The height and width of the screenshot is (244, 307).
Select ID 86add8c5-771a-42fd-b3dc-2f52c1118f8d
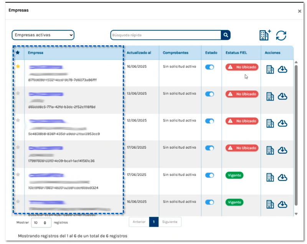click(62, 107)
